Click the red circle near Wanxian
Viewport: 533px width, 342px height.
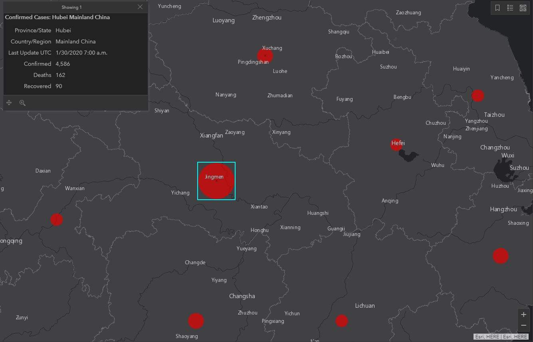[56, 219]
